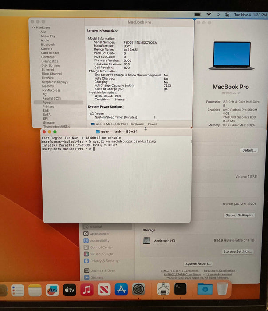Select Apple Pay in hardware list
The height and width of the screenshot is (311, 268).
48,36
